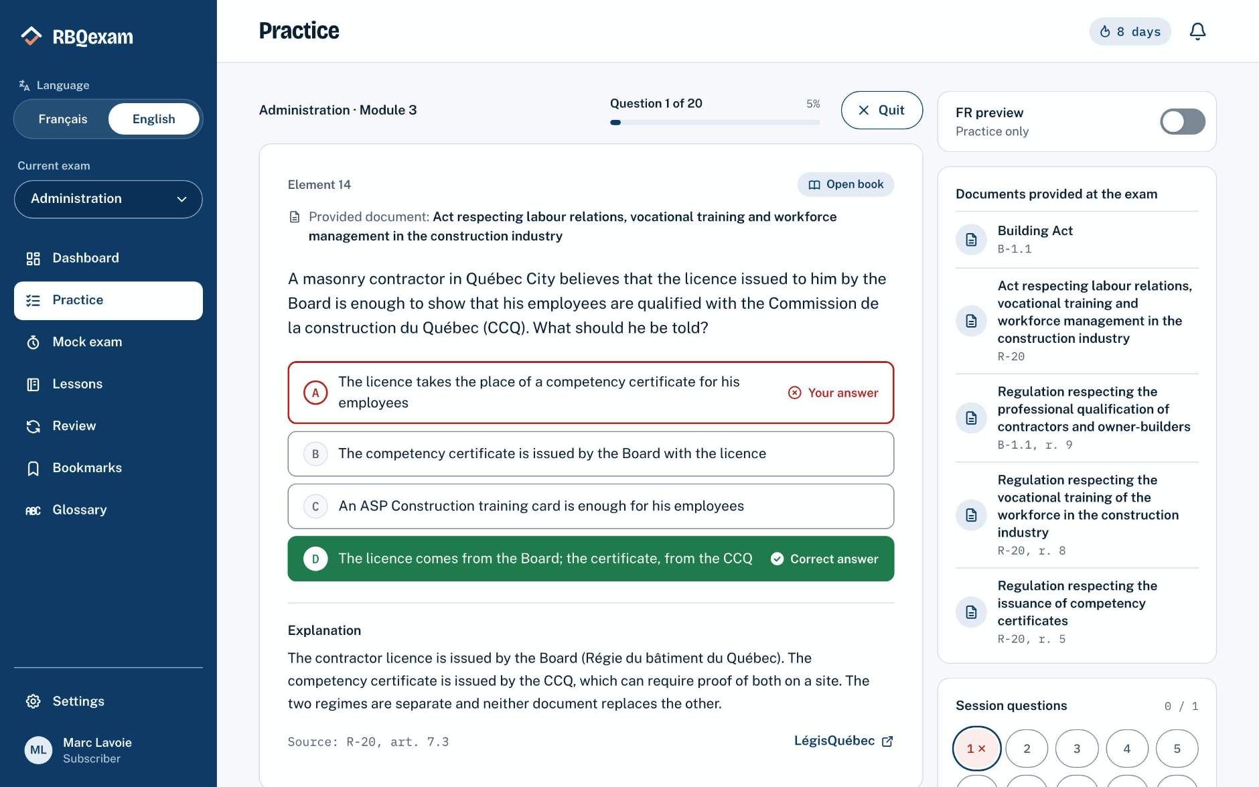Screen dimensions: 1259x787
Task: Click the professional qualification regulation document icon
Action: [971, 418]
